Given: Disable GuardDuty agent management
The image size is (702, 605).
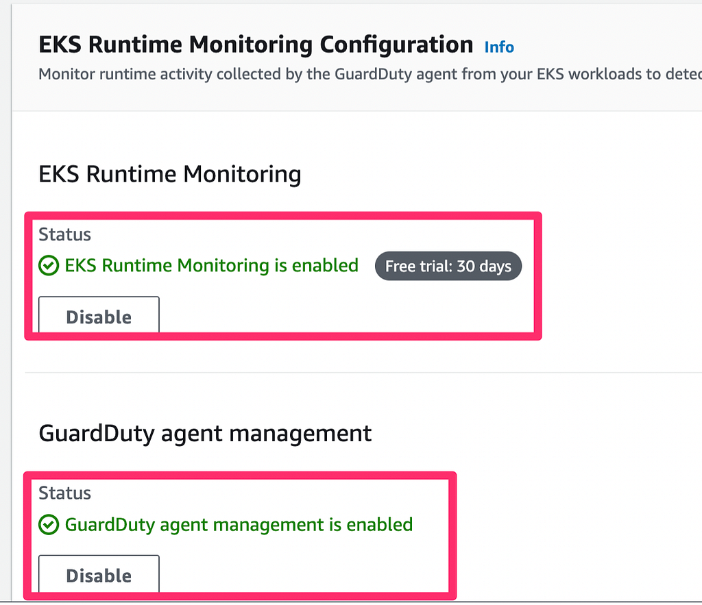Looking at the screenshot, I should point(99,575).
